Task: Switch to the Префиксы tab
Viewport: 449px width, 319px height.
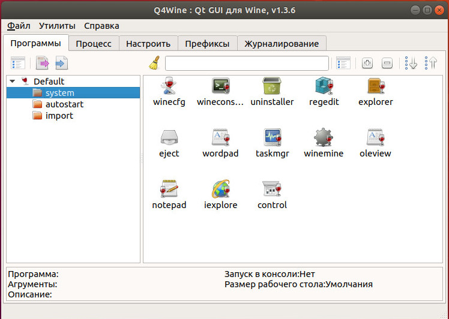Action: [x=207, y=44]
